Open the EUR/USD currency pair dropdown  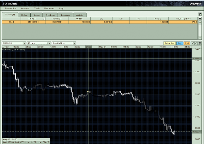click(x=24, y=43)
